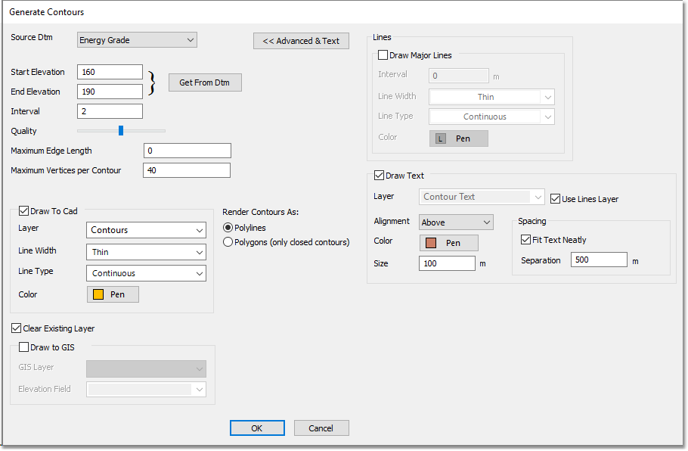The width and height of the screenshot is (688, 451).
Task: Toggle the Clear Existing Layer checkbox
Action: click(x=16, y=328)
